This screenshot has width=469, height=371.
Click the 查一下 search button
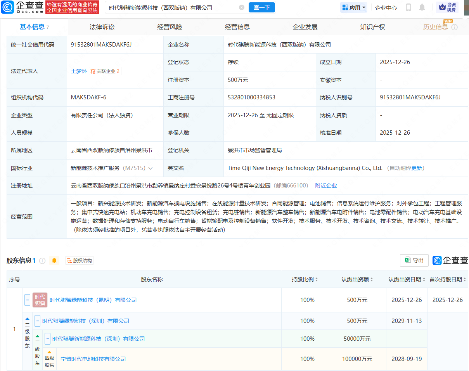(x=261, y=7)
